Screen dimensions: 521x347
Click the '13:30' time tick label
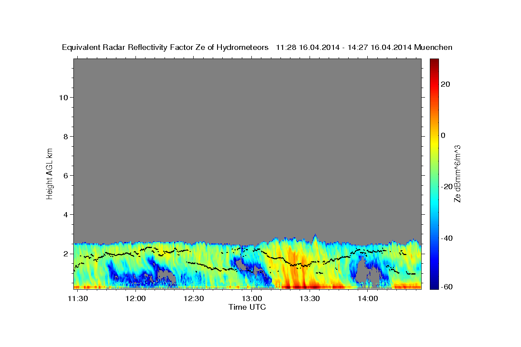tap(310, 298)
